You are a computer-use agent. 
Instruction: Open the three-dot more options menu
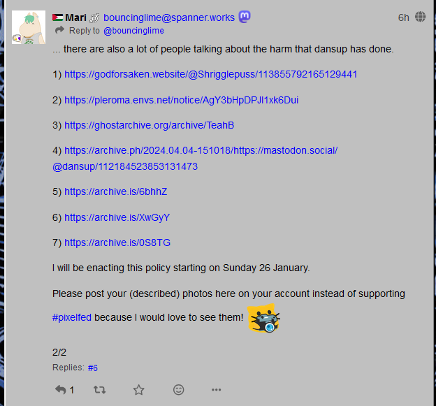click(x=217, y=390)
